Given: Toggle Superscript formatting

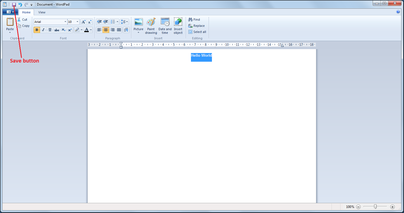Looking at the screenshot, I should 70,30.
